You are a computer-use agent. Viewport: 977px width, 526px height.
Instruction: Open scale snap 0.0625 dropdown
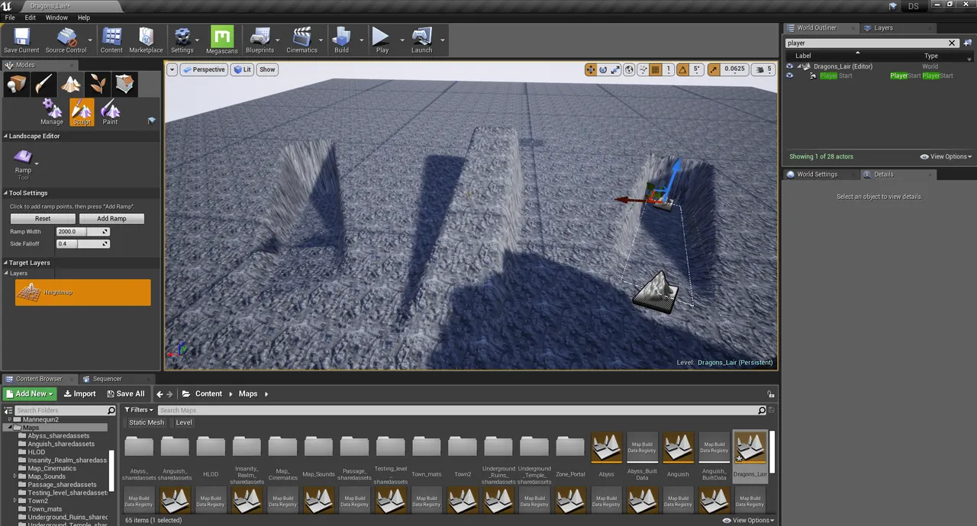coord(734,69)
